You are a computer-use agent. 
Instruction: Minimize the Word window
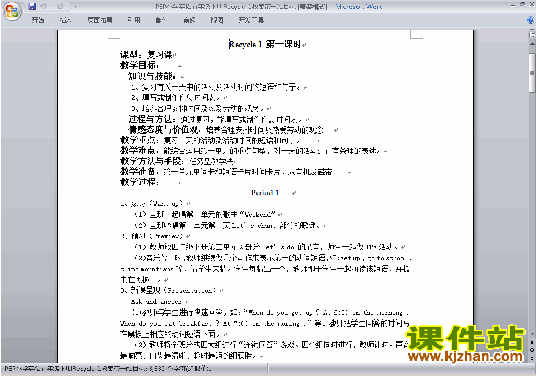tap(513, 5)
